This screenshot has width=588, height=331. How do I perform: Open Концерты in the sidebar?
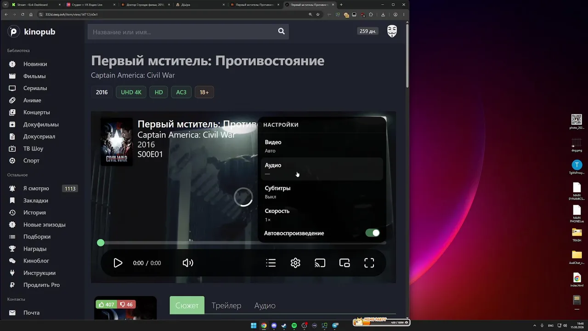click(36, 112)
